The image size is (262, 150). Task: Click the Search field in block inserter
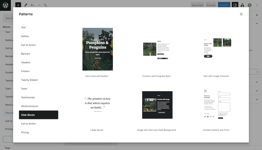(8, 18)
